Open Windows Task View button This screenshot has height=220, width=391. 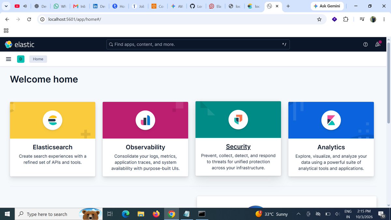click(110, 214)
